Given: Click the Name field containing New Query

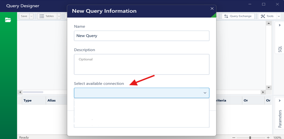Looking at the screenshot, I should [142, 36].
